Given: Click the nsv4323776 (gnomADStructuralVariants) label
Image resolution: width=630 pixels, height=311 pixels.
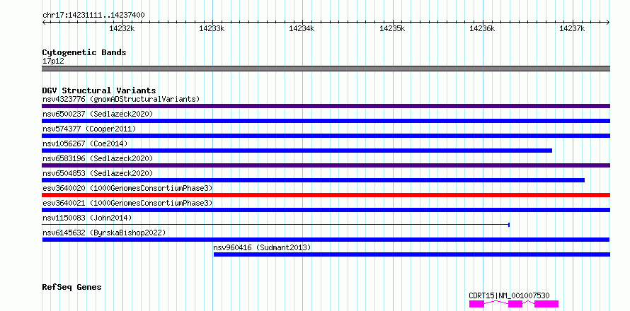Looking at the screenshot, I should 121,99.
